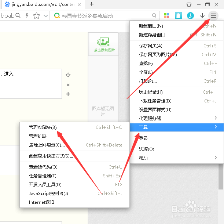Click the delete X icon beside text box
224x224 pixels.
click(x=68, y=85)
